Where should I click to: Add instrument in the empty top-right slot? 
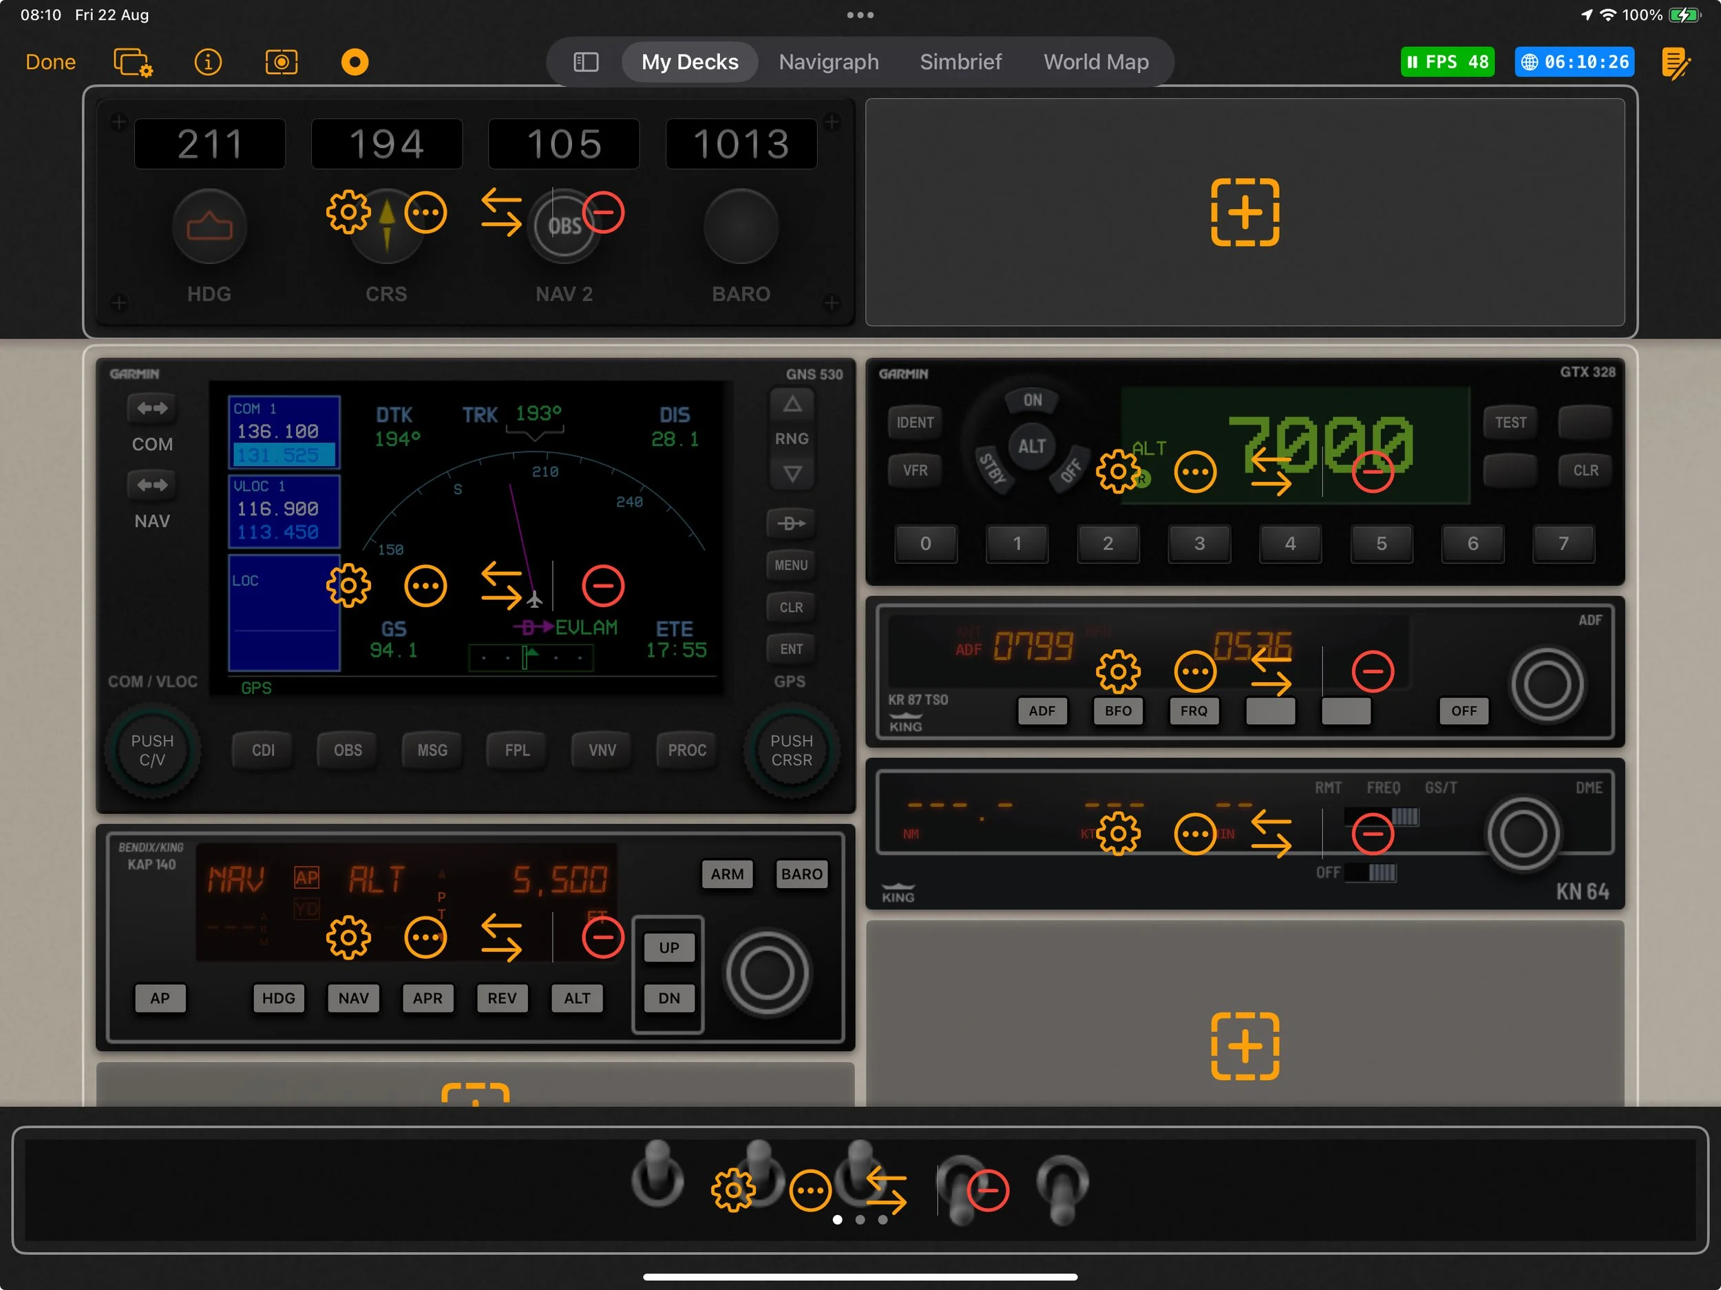tap(1244, 213)
